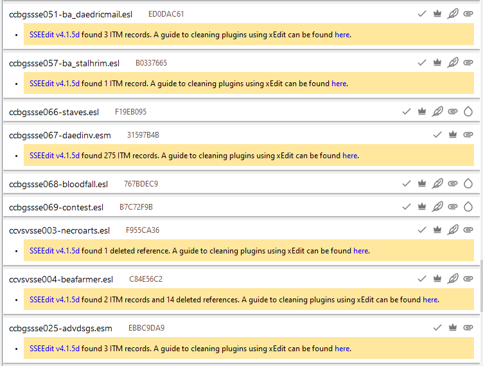Click the paperclip icon for ccvsvsse004-beafarmer.esl
Screen dimensions: 483x366
(x=468, y=279)
